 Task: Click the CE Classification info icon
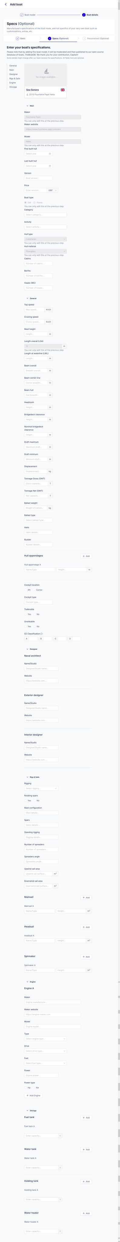42,633
